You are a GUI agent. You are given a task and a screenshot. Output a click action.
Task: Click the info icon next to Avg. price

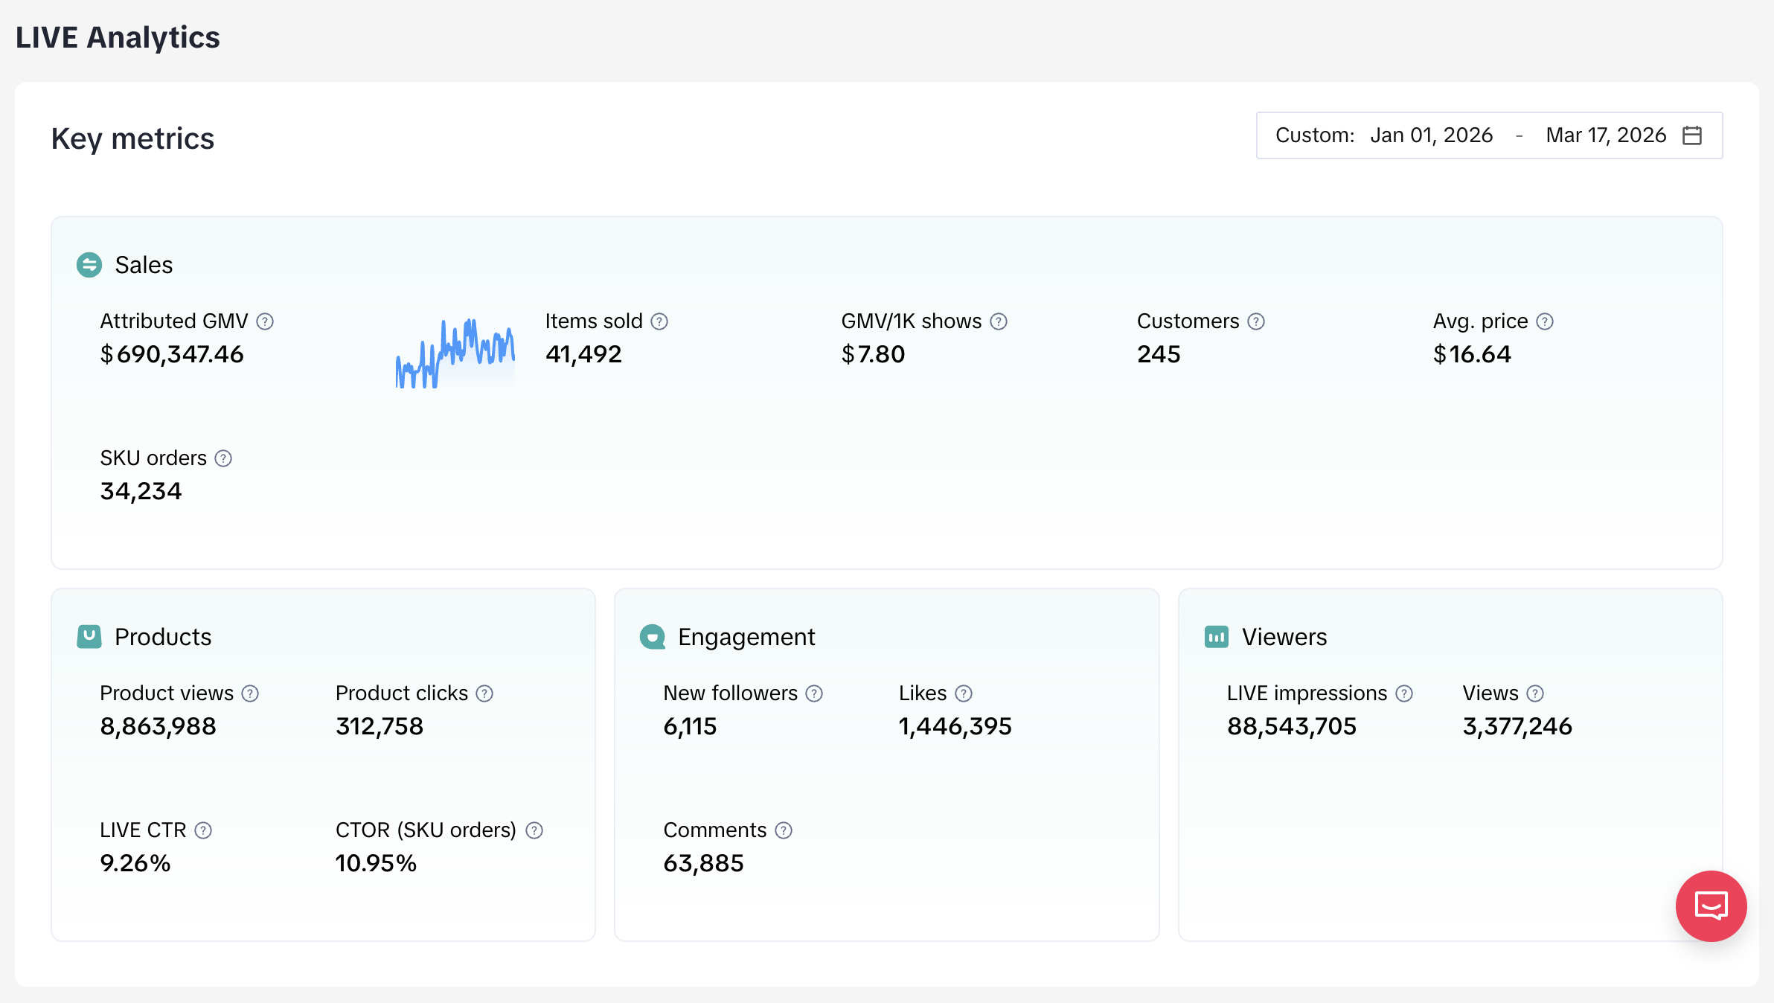coord(1545,321)
